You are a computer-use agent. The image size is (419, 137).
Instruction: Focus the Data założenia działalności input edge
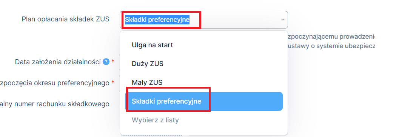pyautogui.click(x=119, y=62)
